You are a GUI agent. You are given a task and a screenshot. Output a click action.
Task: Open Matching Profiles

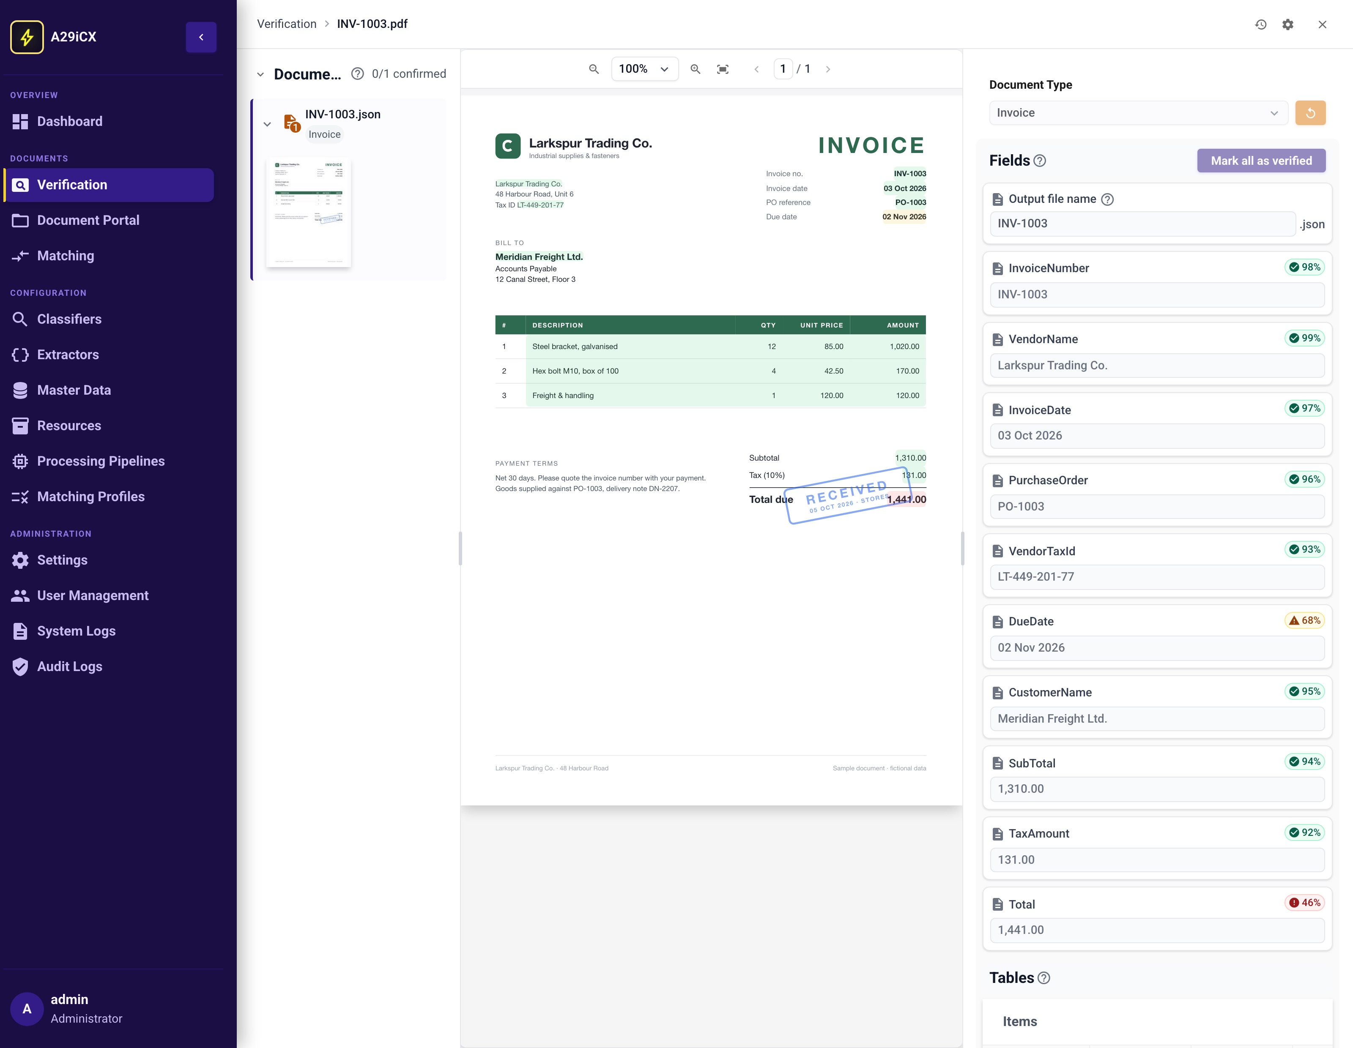(x=109, y=497)
